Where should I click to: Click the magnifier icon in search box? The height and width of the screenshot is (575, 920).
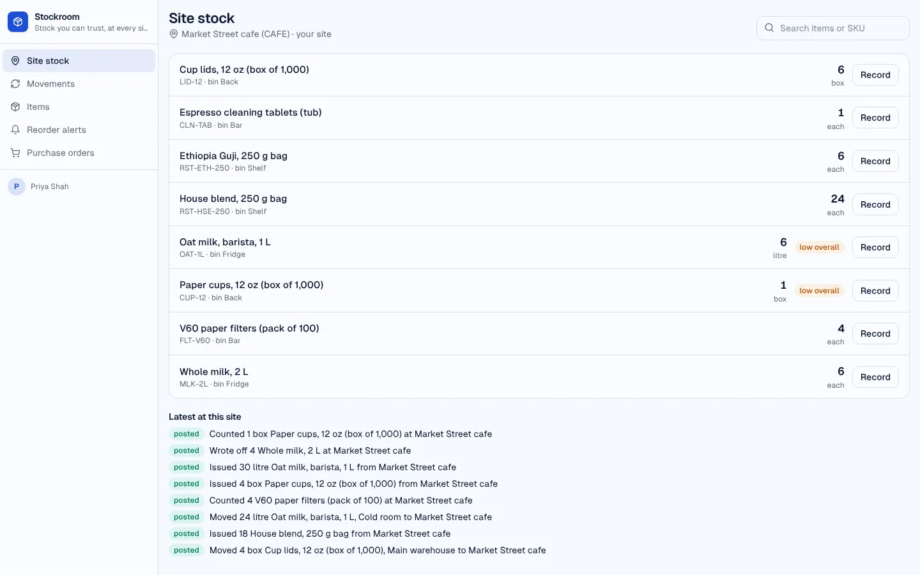point(769,28)
